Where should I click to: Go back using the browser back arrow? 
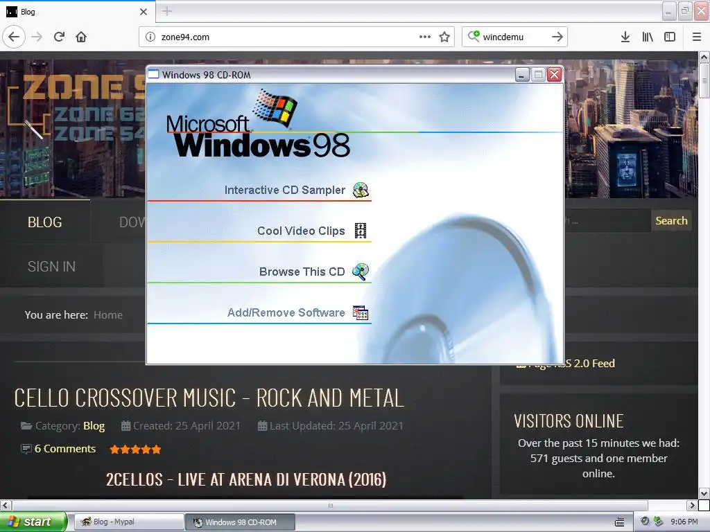tap(14, 37)
